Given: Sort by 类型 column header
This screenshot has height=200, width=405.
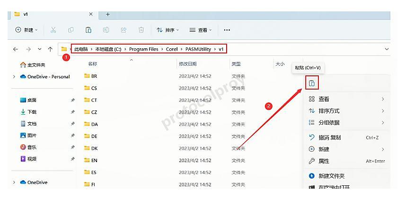Looking at the screenshot, I should click(x=236, y=64).
